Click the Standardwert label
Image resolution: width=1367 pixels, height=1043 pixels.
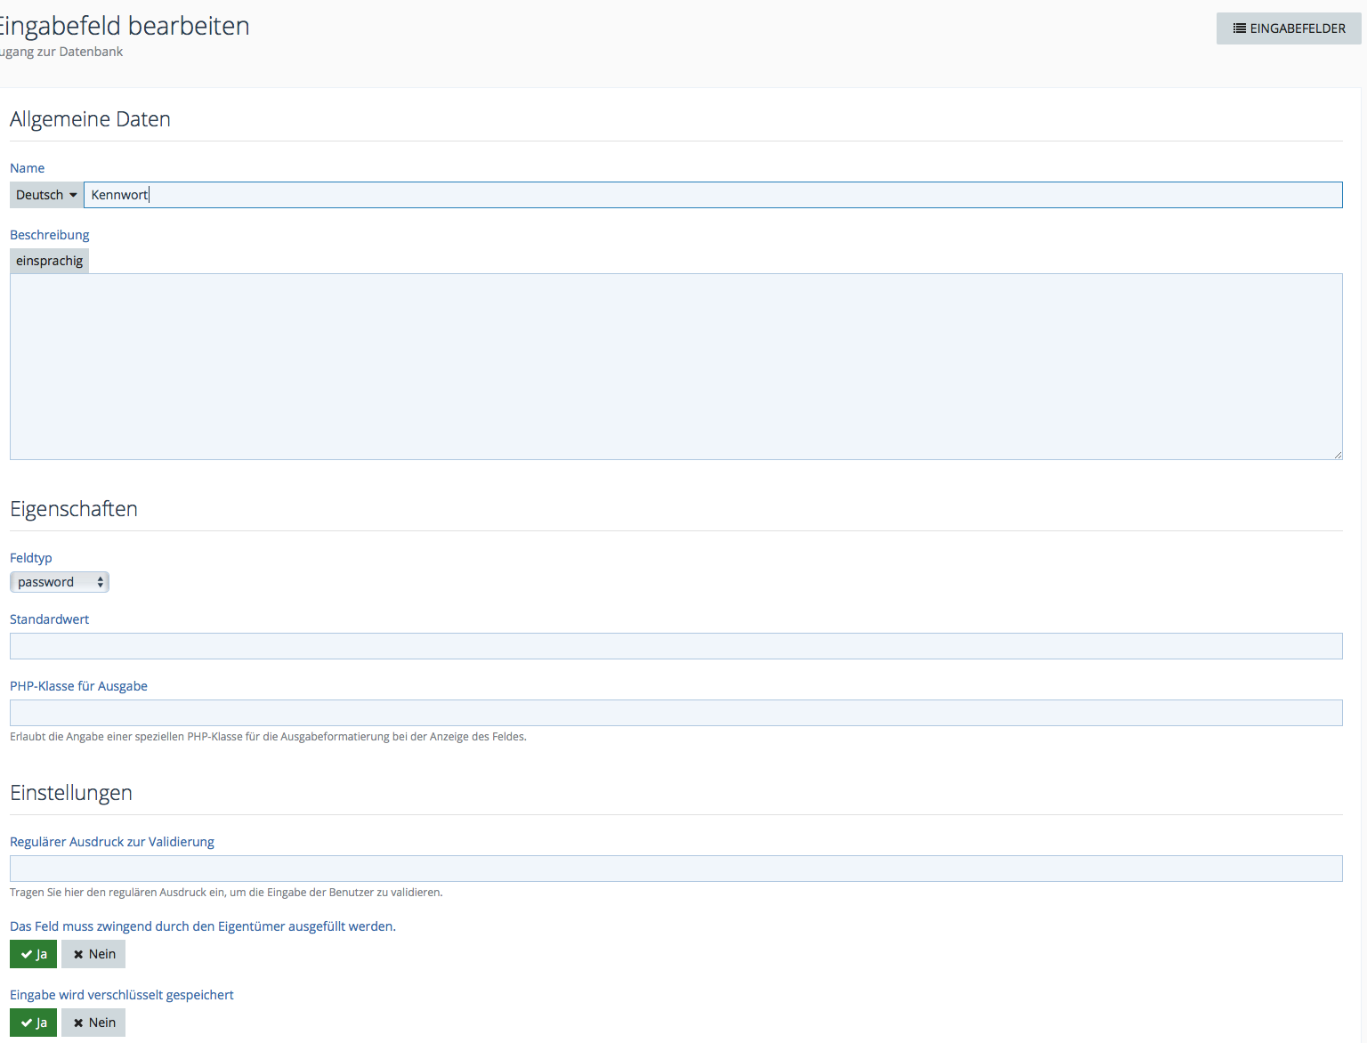pos(50,619)
